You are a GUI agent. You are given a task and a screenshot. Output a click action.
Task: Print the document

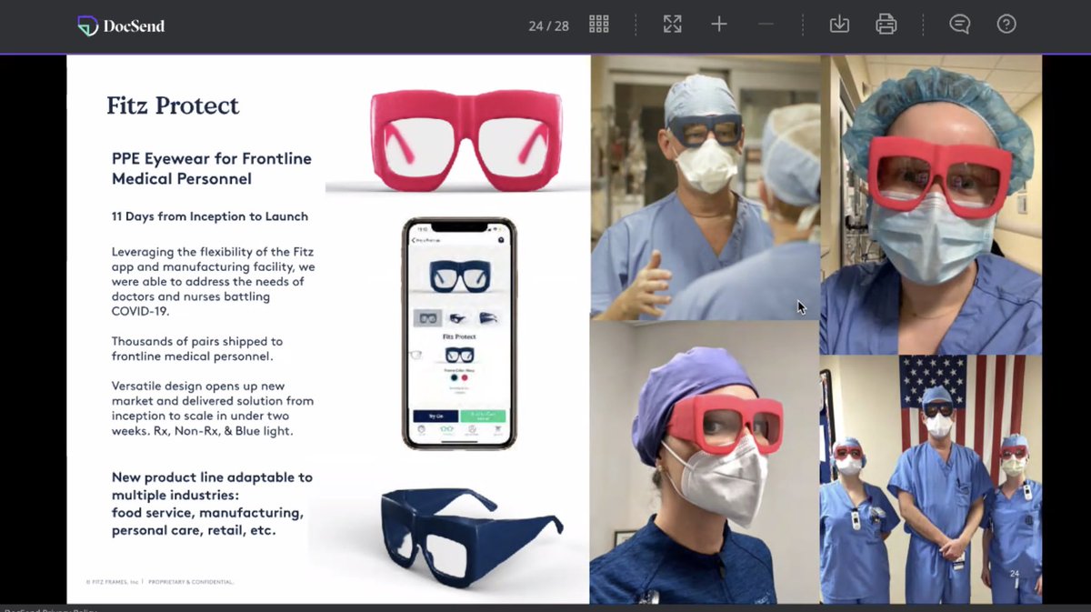pyautogui.click(x=886, y=25)
